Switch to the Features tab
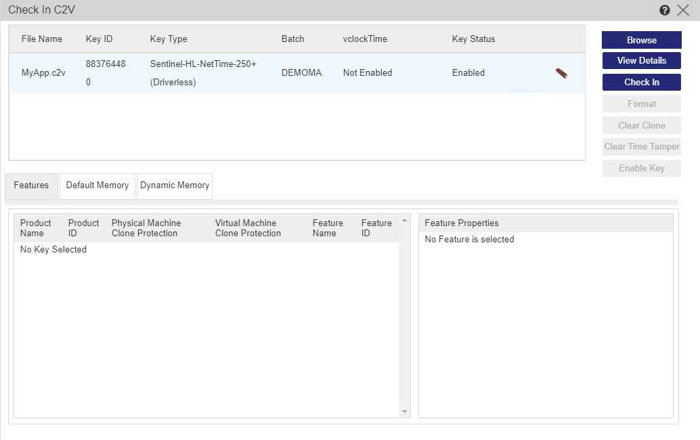The height and width of the screenshot is (440, 700). pos(30,185)
